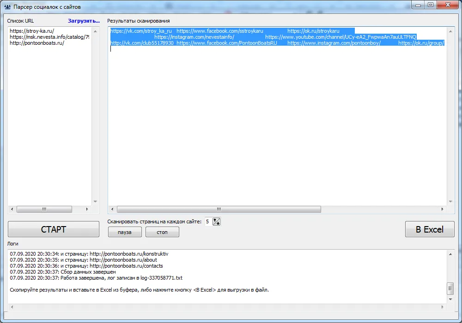The image size is (462, 323).
Task: Click the up arrow of URL list scrollbar
Action: click(x=95, y=31)
